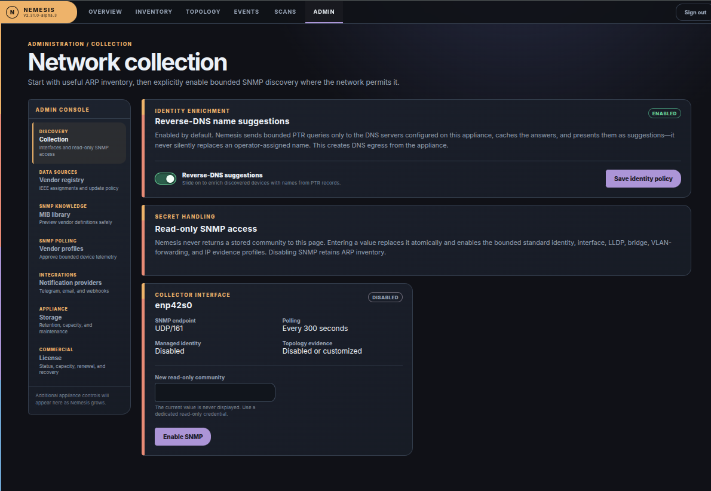Open the Inventory tab
Viewport: 711px width, 491px height.
(x=154, y=12)
